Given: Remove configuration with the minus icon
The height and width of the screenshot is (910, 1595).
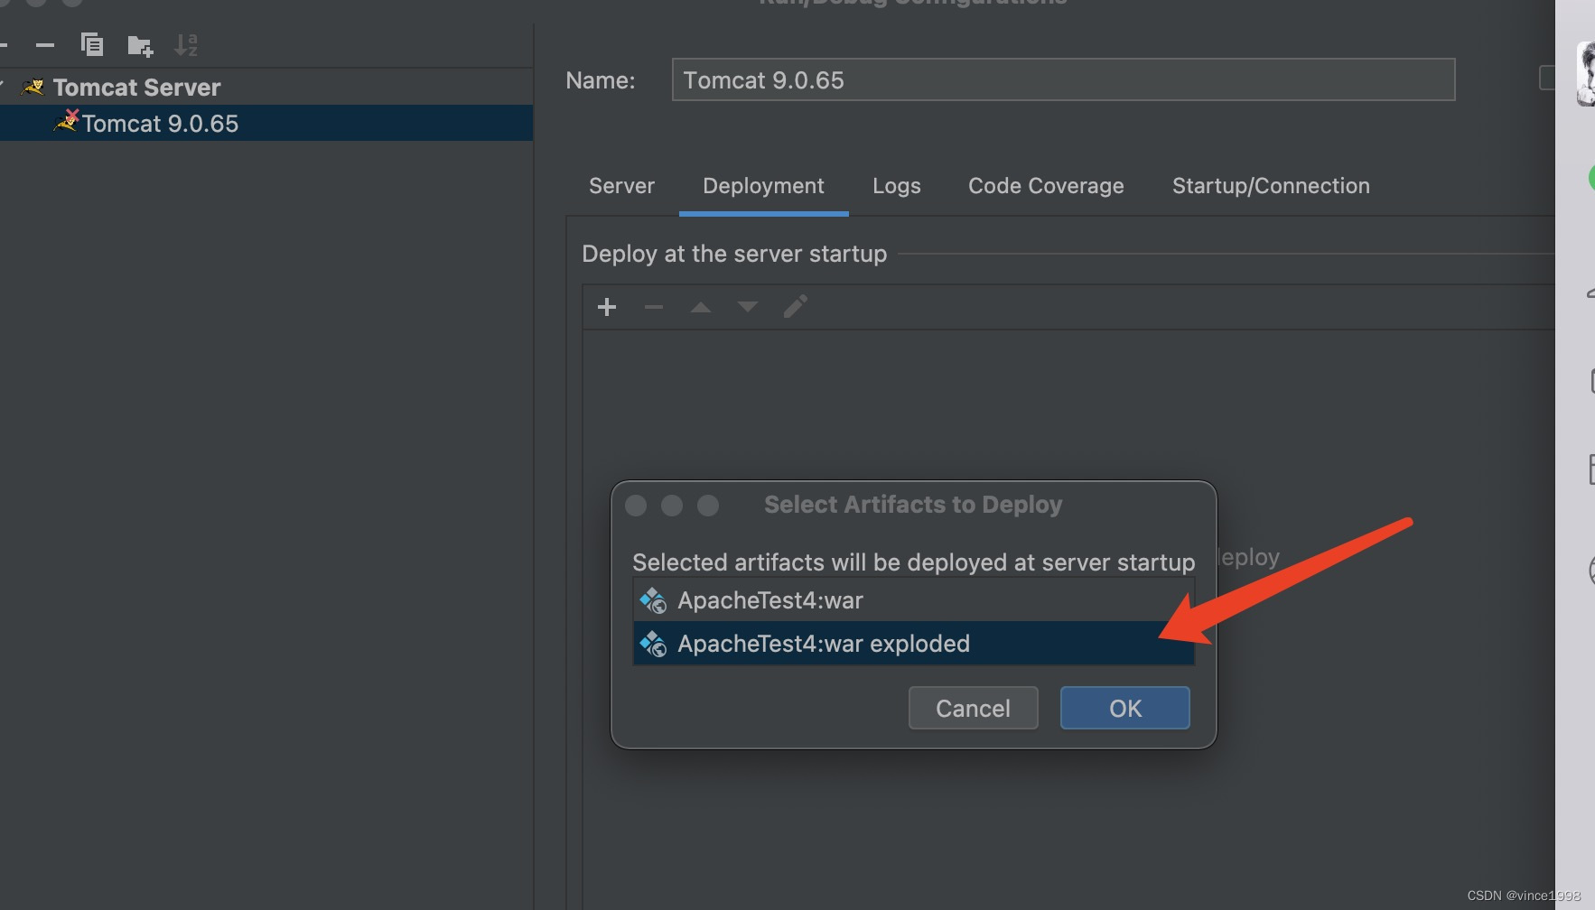Looking at the screenshot, I should [x=45, y=44].
